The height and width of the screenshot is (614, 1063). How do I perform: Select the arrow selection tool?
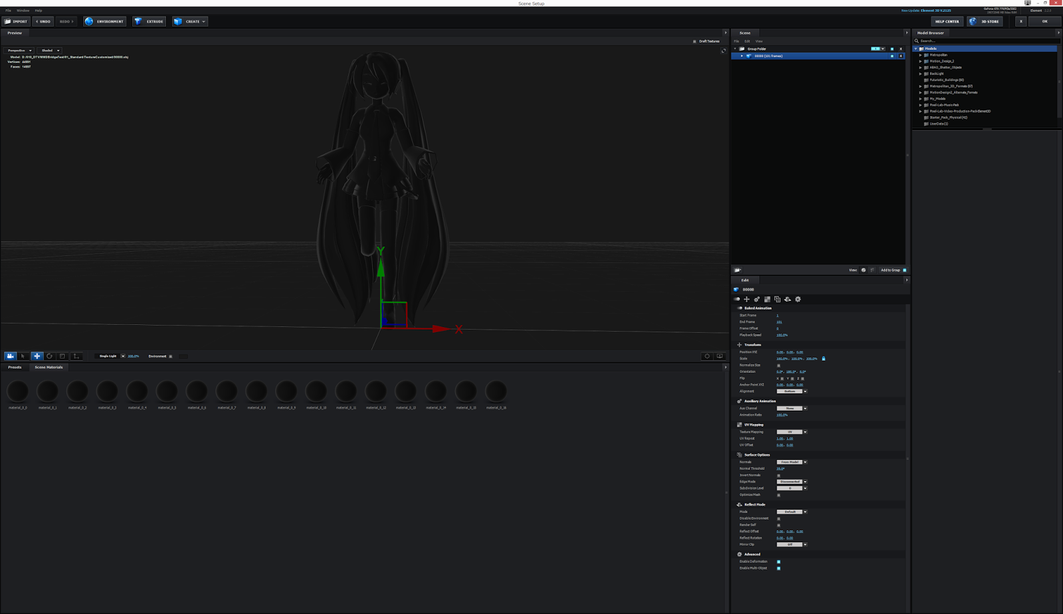pos(23,356)
